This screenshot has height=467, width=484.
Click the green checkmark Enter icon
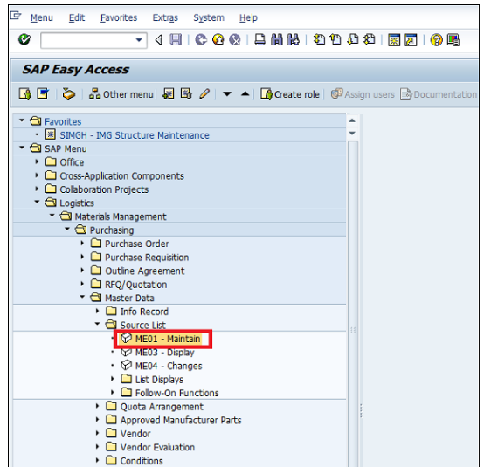coord(24,39)
